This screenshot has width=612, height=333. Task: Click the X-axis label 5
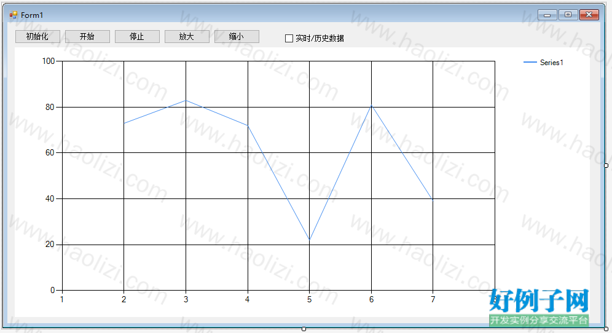click(x=309, y=299)
